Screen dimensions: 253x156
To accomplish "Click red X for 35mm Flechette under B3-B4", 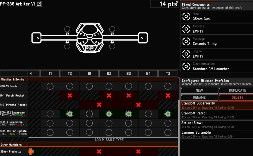I will coord(138,151).
